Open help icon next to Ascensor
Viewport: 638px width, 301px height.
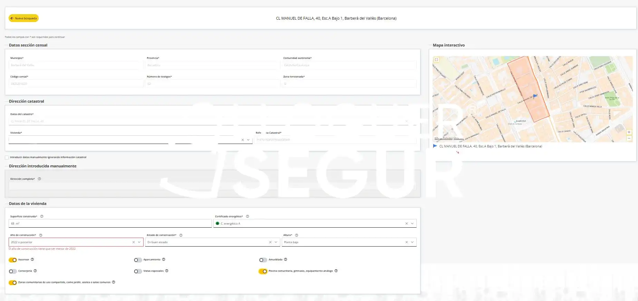coord(32,259)
